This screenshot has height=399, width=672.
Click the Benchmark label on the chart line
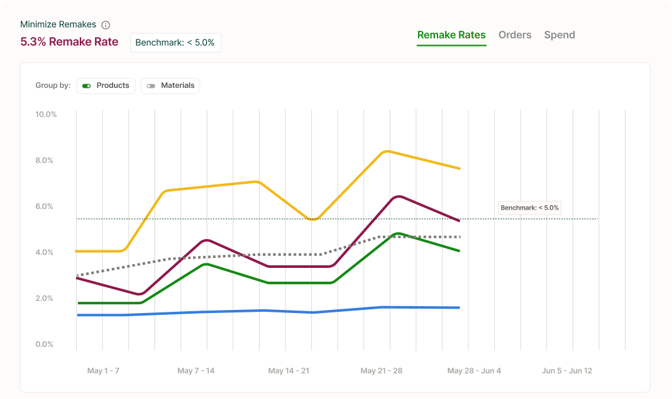[x=529, y=208]
